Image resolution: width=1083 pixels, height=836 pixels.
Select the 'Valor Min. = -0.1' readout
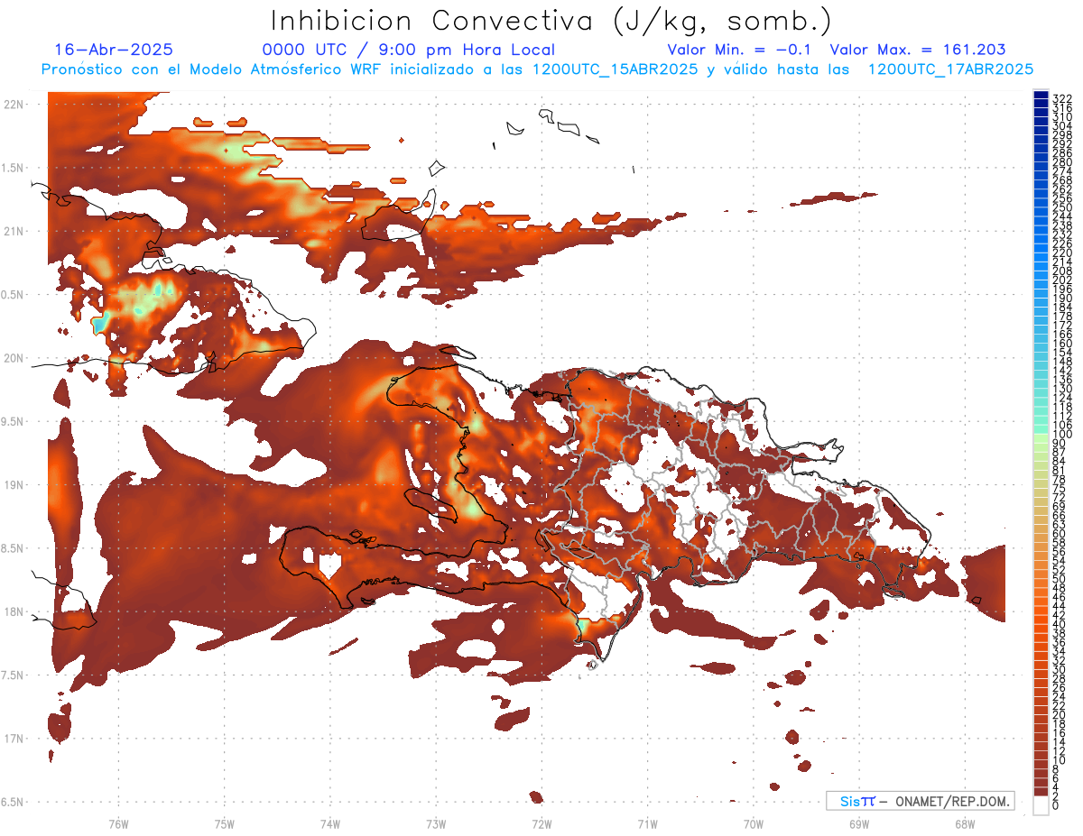[x=740, y=50]
